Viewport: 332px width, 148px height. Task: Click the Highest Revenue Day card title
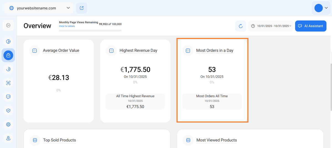[138, 51]
